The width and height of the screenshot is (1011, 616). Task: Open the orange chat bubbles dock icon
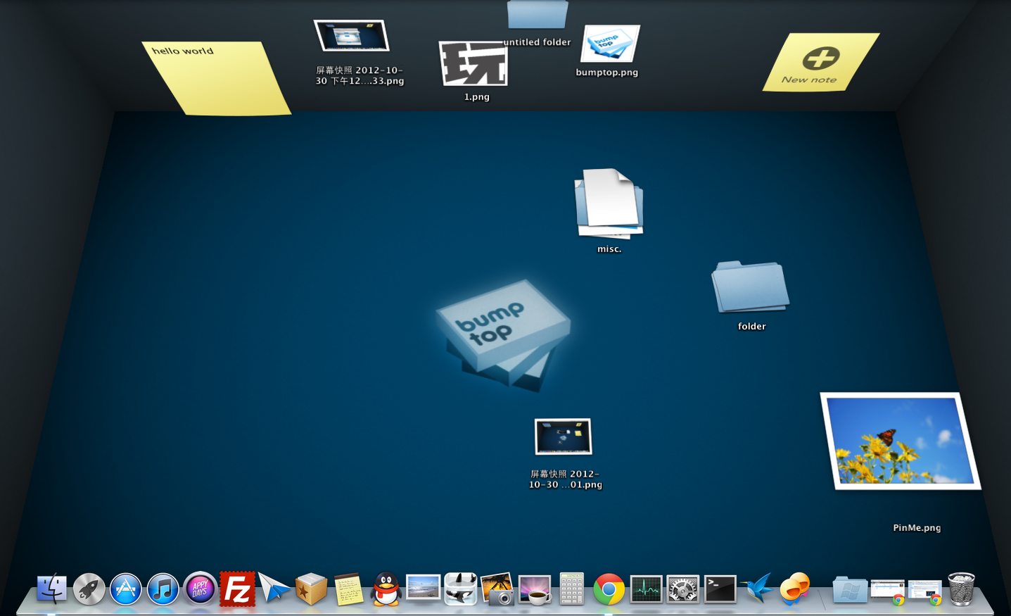(795, 588)
